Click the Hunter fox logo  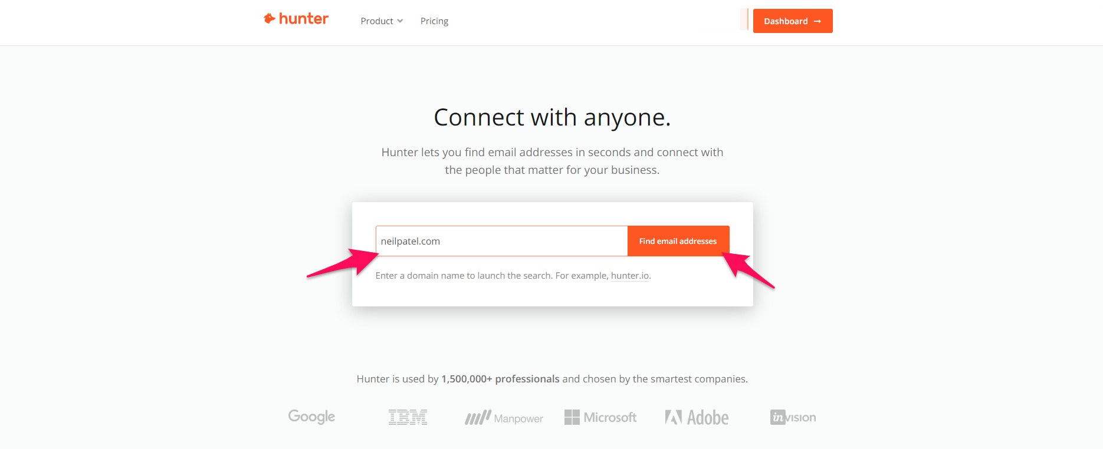tap(269, 18)
